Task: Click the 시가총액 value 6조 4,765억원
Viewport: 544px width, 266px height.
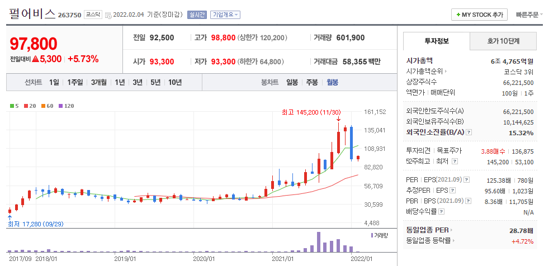Action: pos(512,61)
